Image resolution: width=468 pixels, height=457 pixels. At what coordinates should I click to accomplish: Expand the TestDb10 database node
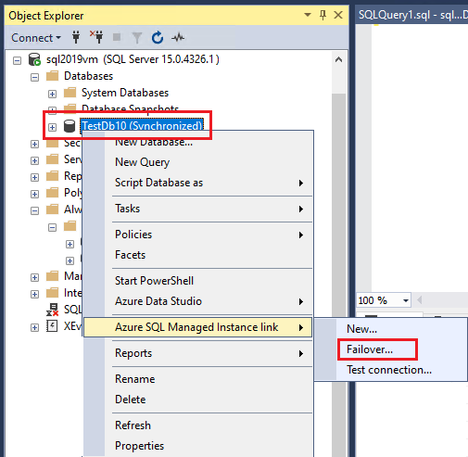tap(52, 127)
